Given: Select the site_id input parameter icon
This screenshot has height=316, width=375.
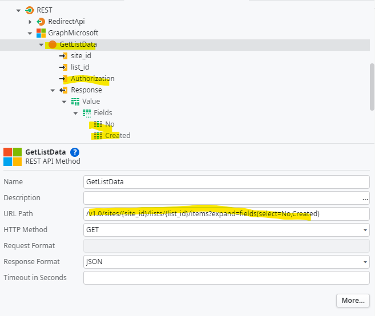Looking at the screenshot, I should [x=63, y=56].
